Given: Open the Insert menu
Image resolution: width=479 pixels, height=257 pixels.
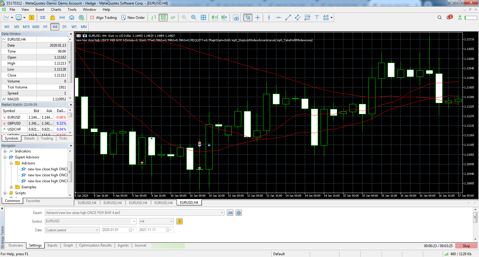Looking at the screenshot, I should [40, 10].
